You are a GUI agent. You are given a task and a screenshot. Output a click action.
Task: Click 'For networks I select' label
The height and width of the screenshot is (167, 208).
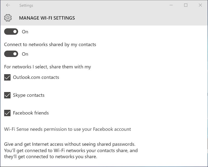pos(48,67)
